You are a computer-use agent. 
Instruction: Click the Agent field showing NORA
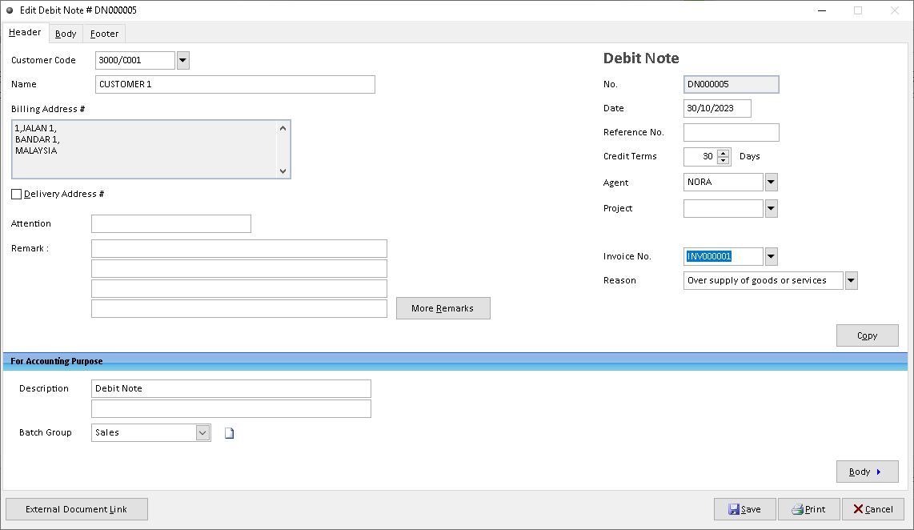[724, 182]
